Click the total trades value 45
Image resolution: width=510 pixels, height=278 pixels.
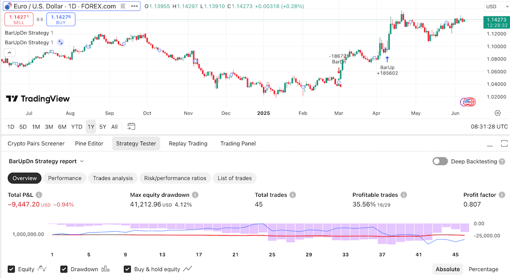pos(259,204)
